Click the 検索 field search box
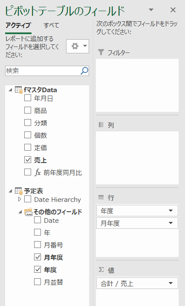 coord(43,71)
